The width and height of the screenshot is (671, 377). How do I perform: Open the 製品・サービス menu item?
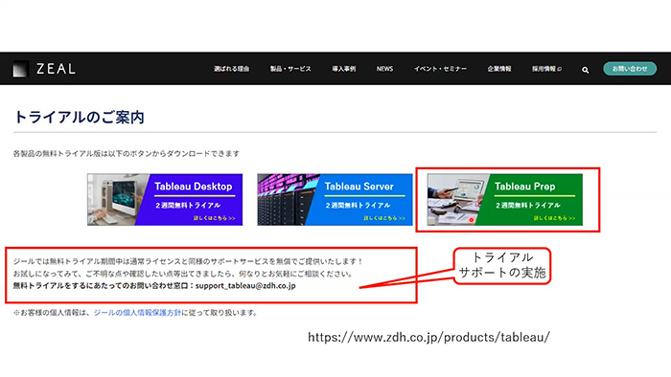click(290, 69)
